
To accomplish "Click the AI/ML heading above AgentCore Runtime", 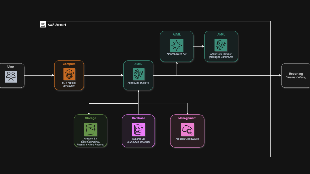I will point(138,64).
